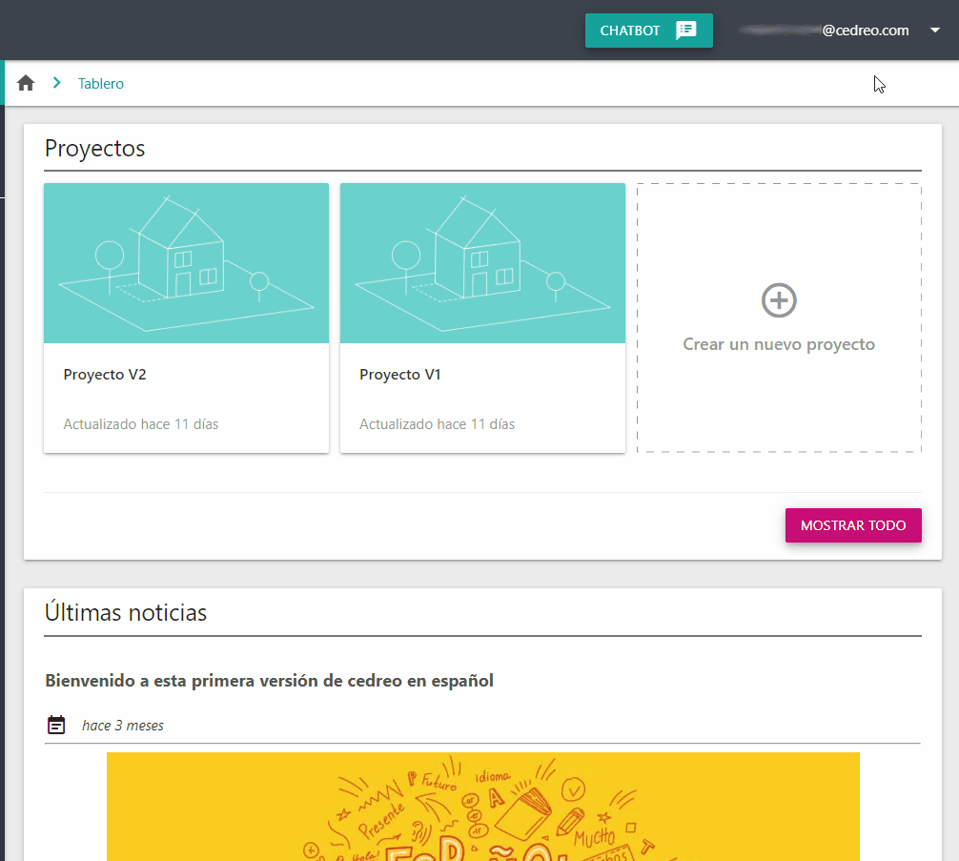The width and height of the screenshot is (959, 861).
Task: Click the chat bubble icon in Chatbot button
Action: (685, 30)
